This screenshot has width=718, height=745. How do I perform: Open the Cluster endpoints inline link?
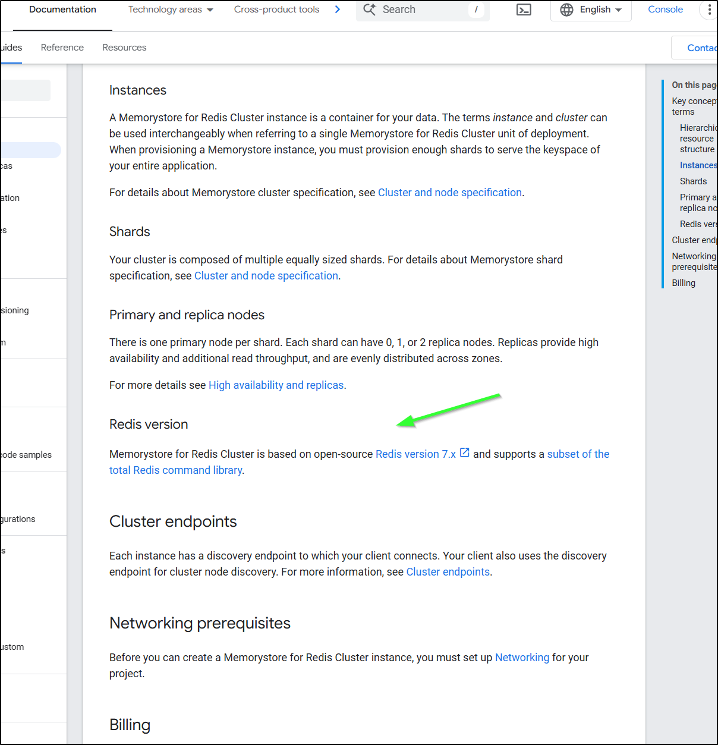coord(448,572)
